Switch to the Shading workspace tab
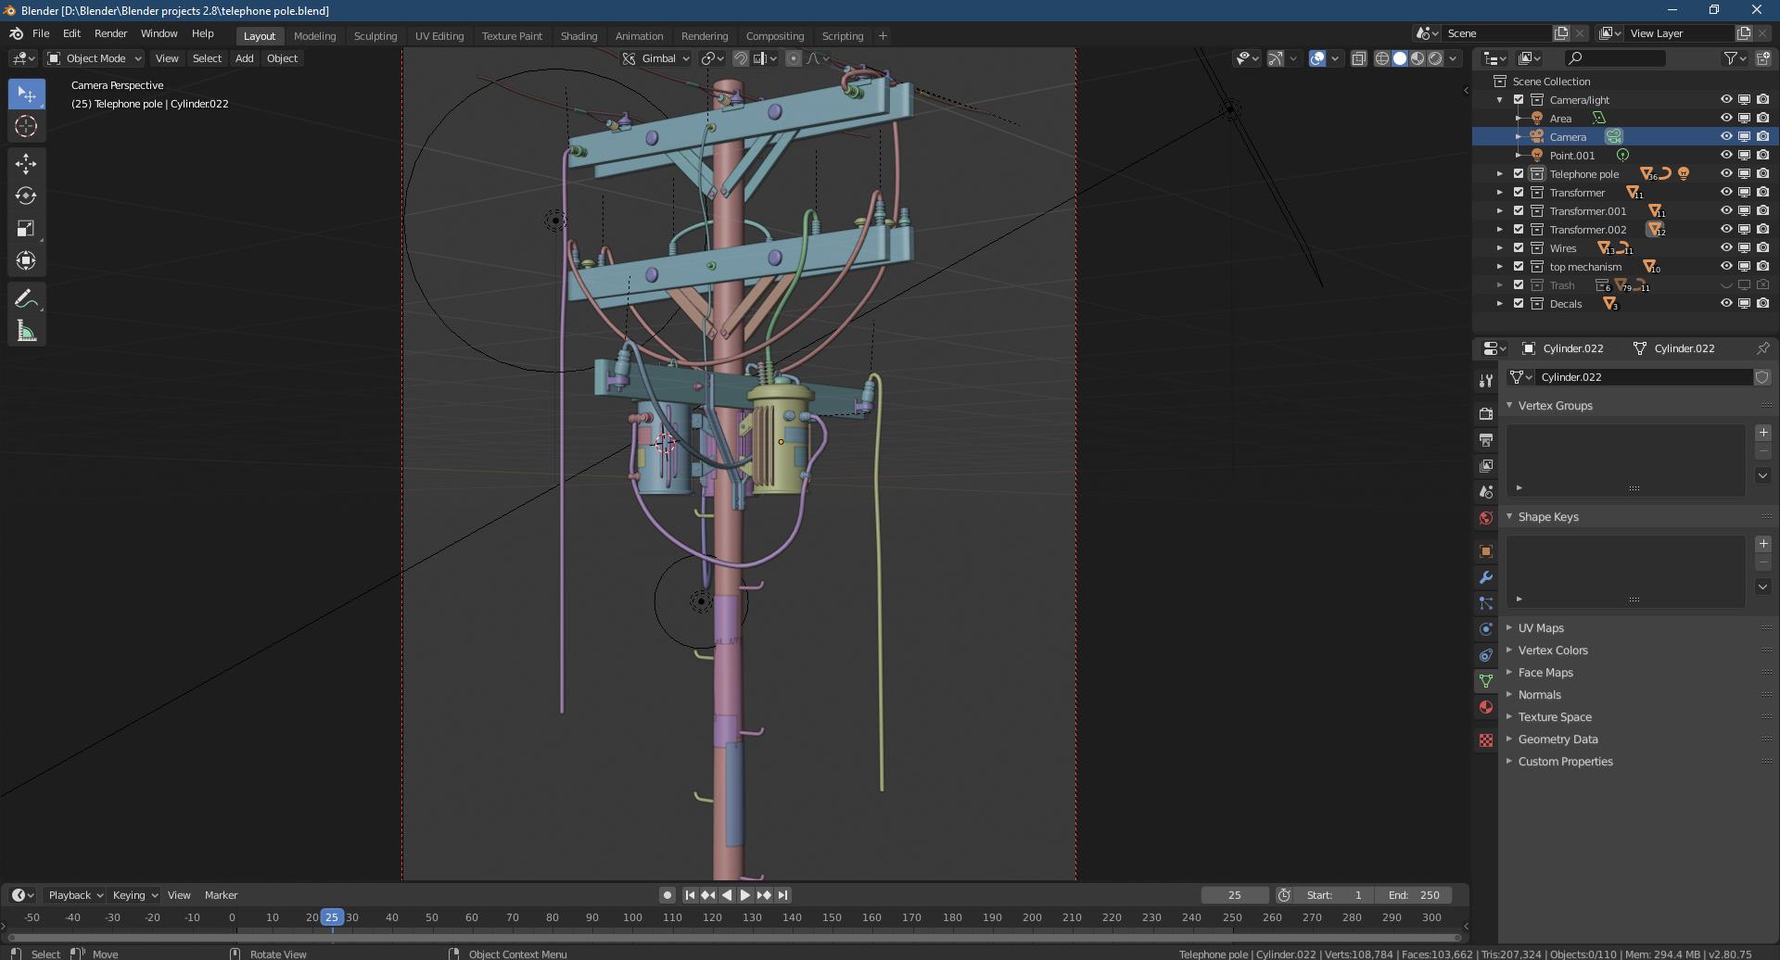The width and height of the screenshot is (1780, 960). 578,36
